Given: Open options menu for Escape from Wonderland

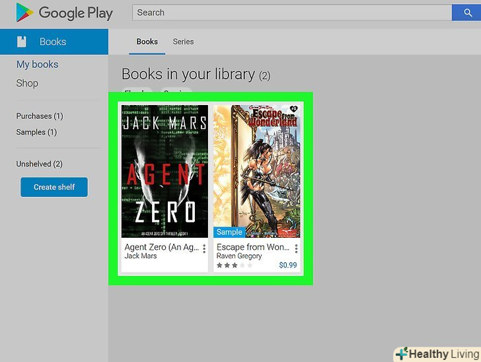Looking at the screenshot, I should (x=296, y=248).
